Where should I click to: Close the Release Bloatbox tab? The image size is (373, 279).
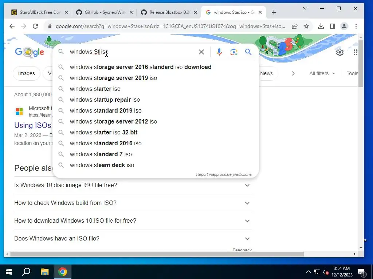196,12
